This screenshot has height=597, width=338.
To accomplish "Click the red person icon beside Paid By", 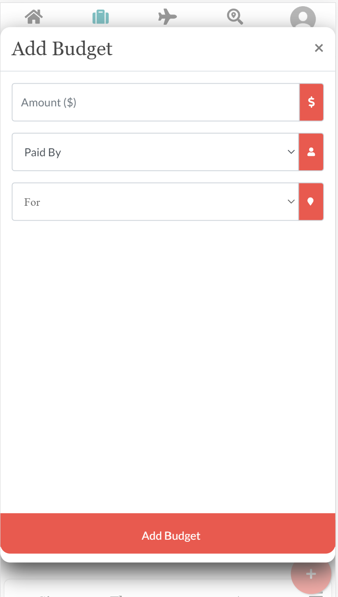I will (311, 152).
